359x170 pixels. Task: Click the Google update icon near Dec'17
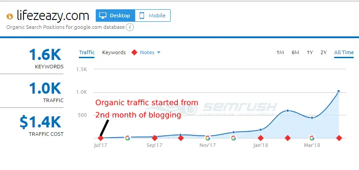pyautogui.click(x=233, y=138)
